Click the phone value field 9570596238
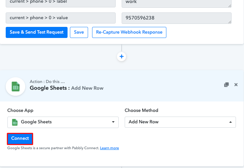This screenshot has width=244, height=168. coord(176,18)
